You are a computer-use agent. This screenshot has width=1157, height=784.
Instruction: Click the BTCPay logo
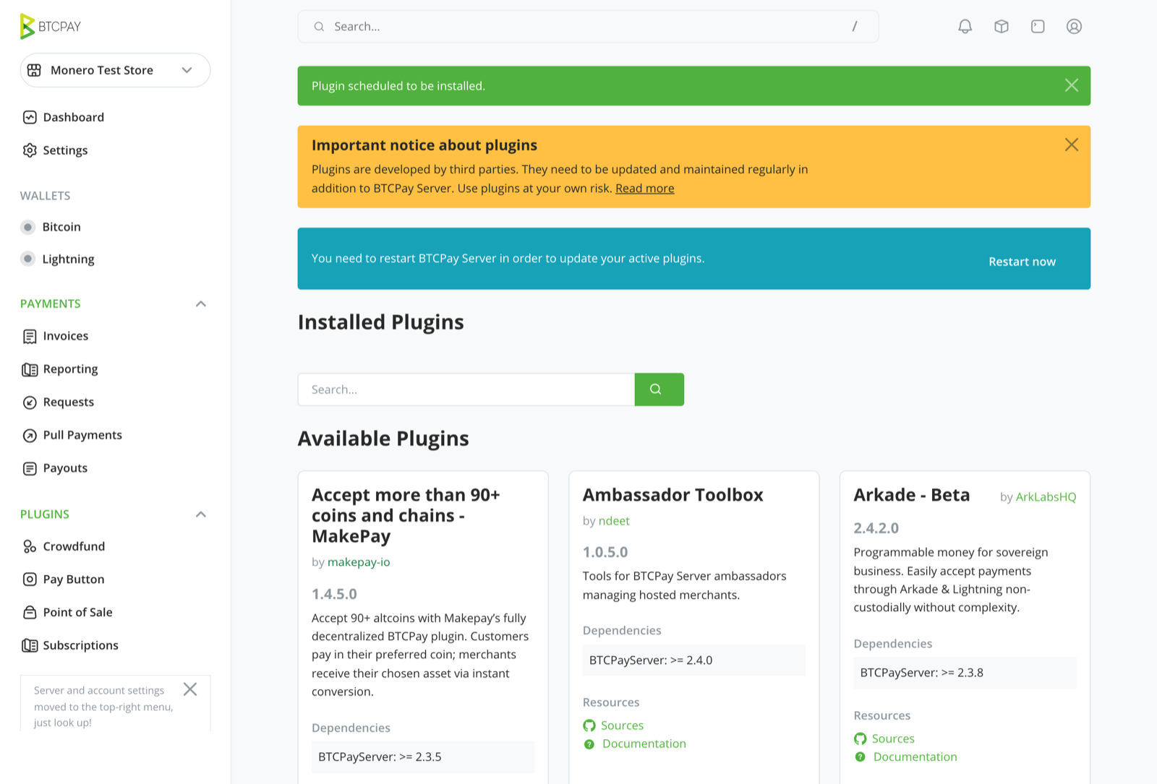(x=51, y=27)
